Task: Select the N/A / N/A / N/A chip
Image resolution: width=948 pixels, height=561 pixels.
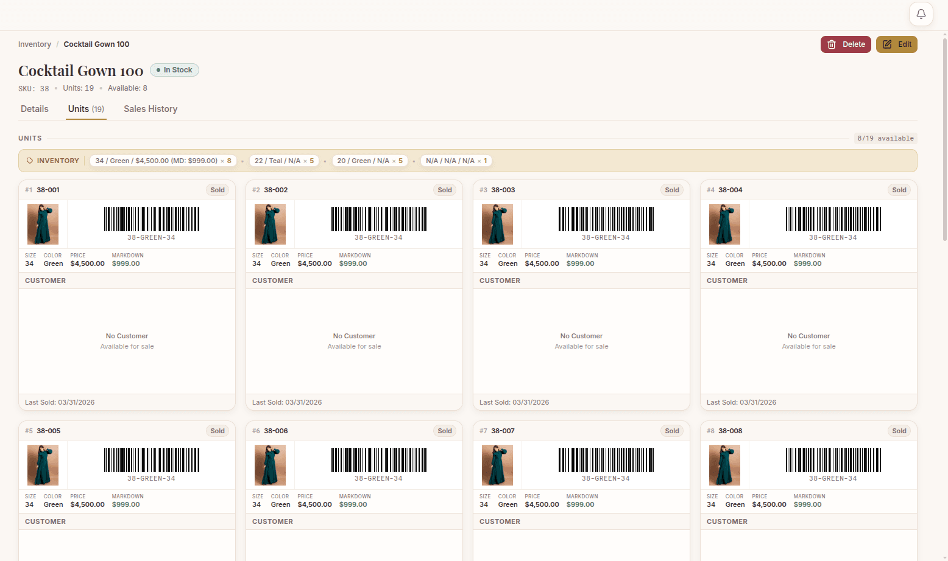Action: 456,161
